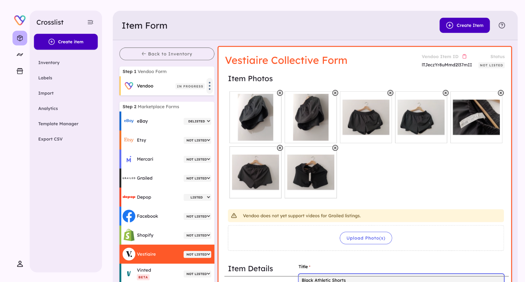Viewport: 525px width, 282px height.
Task: Select the box inventory icon in left rail
Action: [x=20, y=38]
